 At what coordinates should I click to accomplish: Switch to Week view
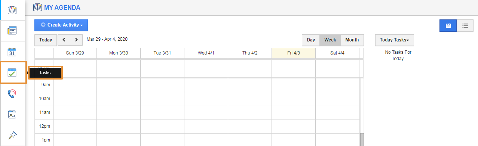pyautogui.click(x=330, y=40)
